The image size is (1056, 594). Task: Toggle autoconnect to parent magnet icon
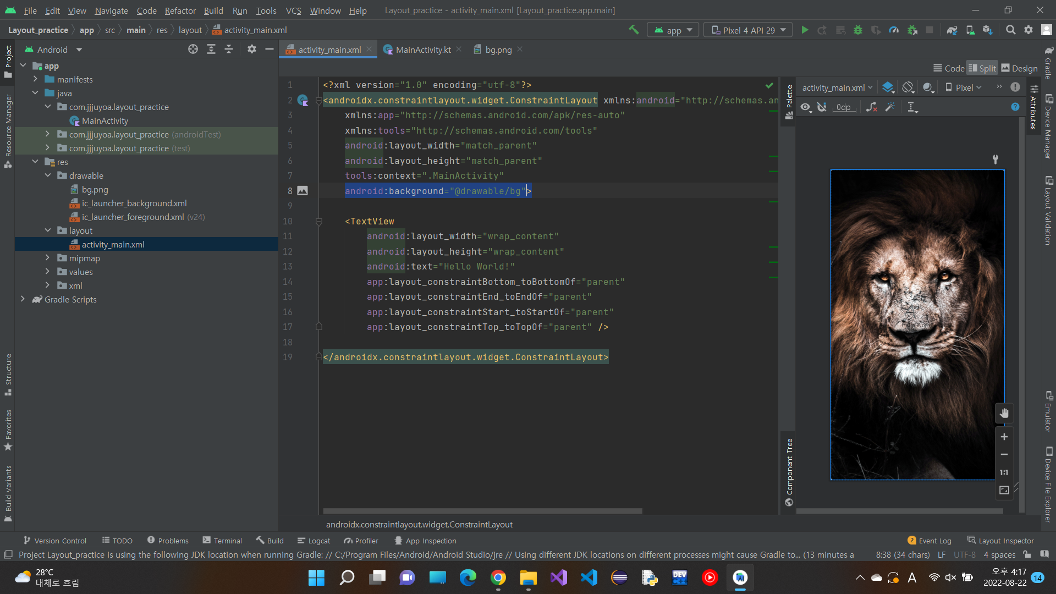tap(822, 107)
